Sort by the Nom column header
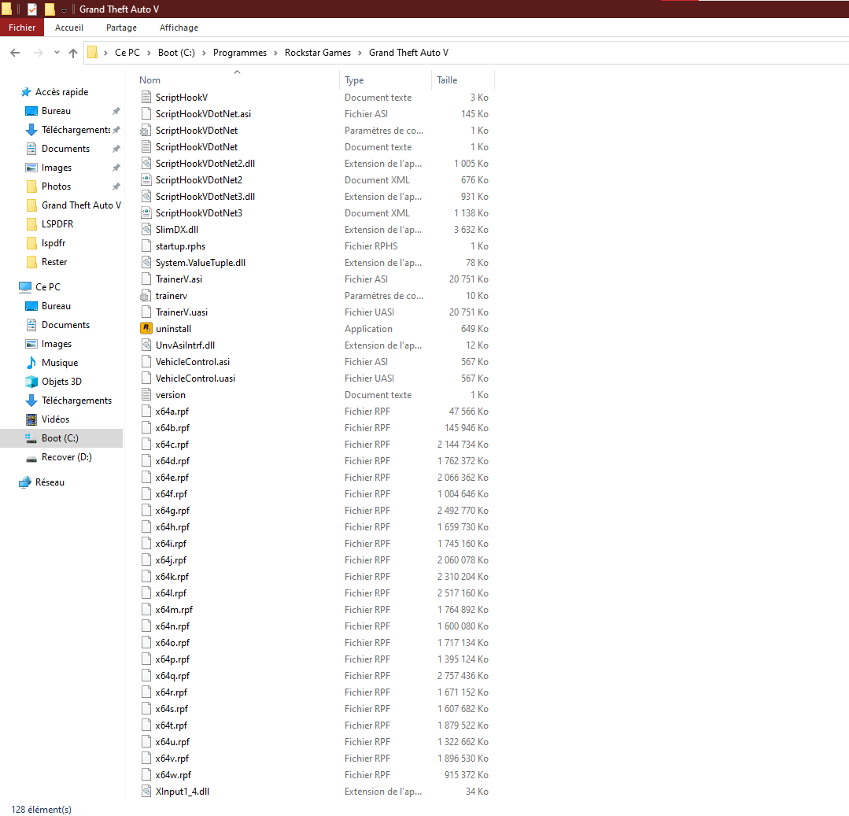849x816 pixels. [150, 80]
